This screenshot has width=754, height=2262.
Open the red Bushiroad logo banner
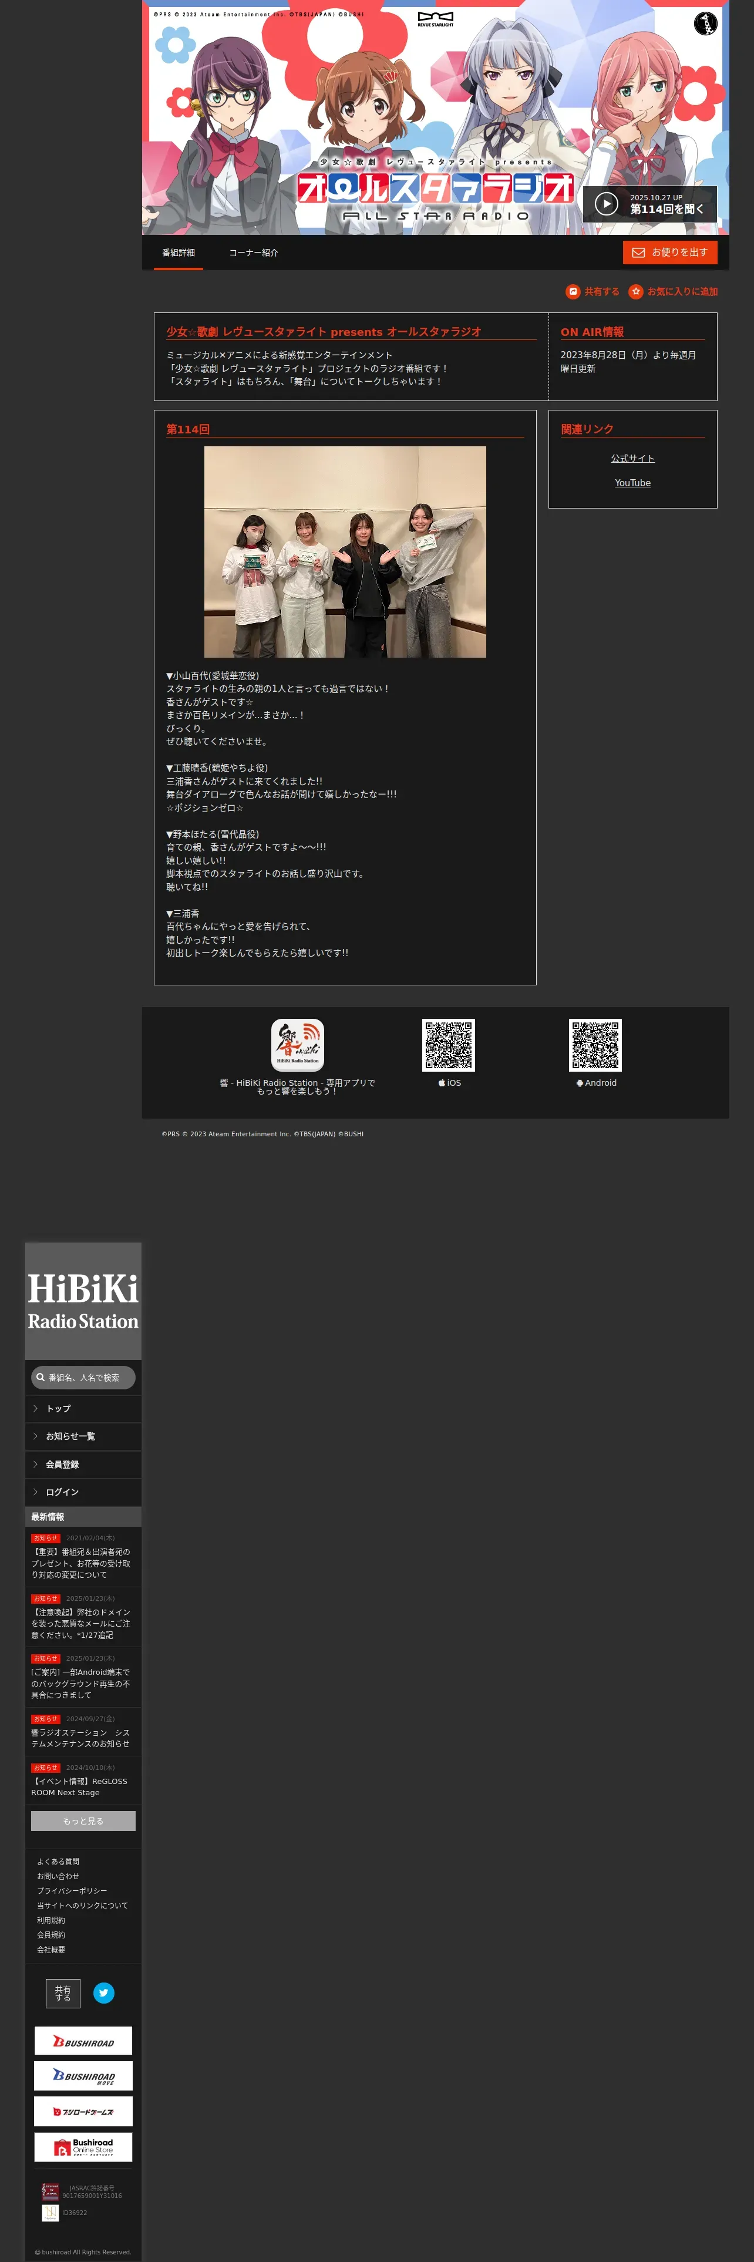pyautogui.click(x=83, y=2041)
